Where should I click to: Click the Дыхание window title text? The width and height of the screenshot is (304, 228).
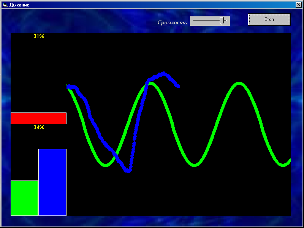19,5
